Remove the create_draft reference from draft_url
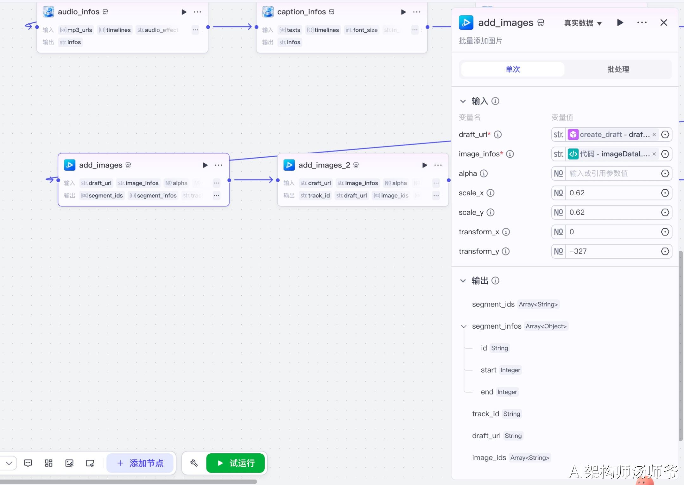The height and width of the screenshot is (485, 684). coord(654,135)
